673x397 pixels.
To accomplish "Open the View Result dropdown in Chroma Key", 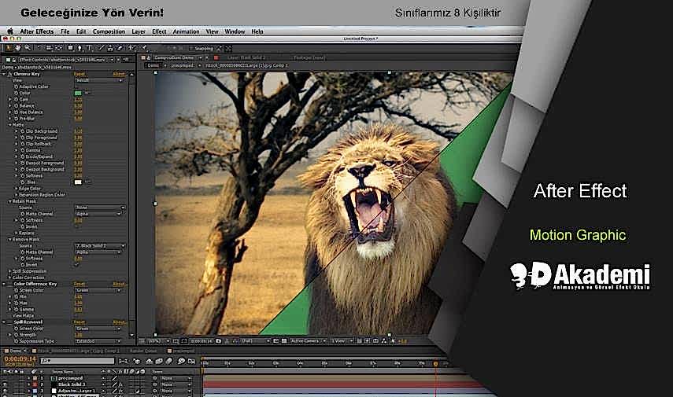I will (99, 80).
